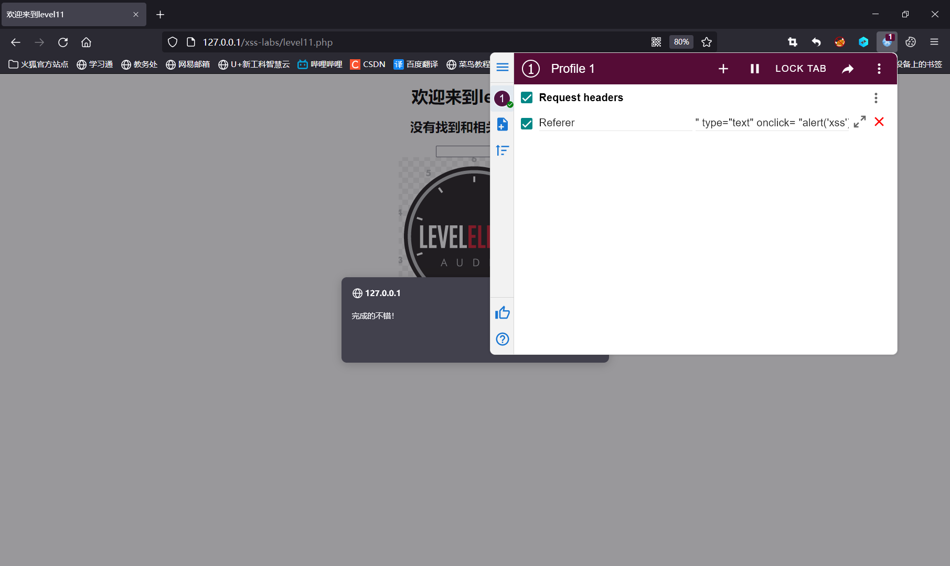Give a thumbs up in the ModHeader sidebar
The width and height of the screenshot is (950, 566).
[x=502, y=312]
